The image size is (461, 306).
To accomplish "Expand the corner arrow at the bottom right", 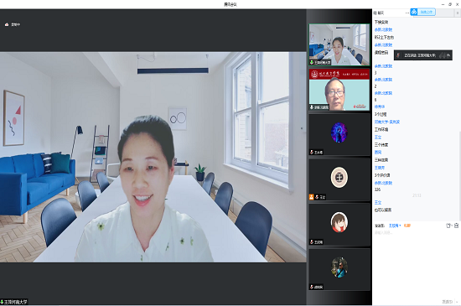I will (457, 302).
